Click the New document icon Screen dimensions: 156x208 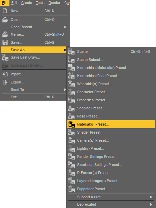click(5, 11)
